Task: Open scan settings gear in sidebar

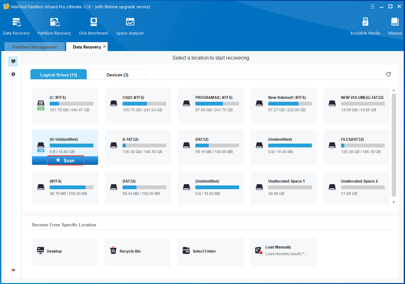Action: point(13,74)
